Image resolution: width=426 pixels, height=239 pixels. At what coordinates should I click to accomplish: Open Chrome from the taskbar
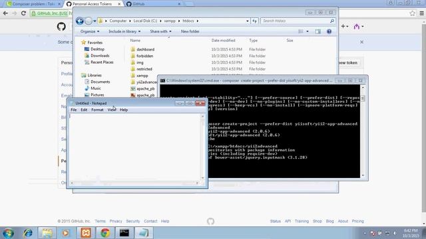click(105, 233)
